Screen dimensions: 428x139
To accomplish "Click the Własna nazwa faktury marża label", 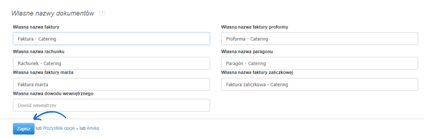I will pos(43,72).
